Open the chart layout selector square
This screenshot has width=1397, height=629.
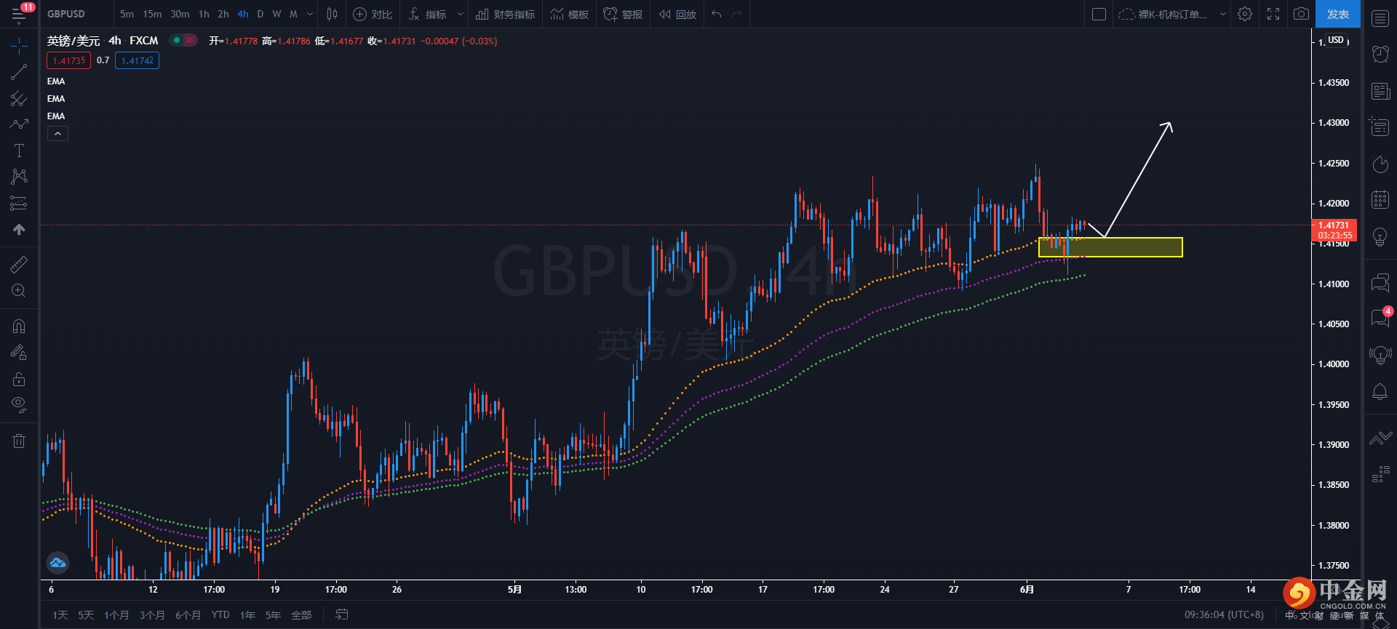coord(1099,14)
